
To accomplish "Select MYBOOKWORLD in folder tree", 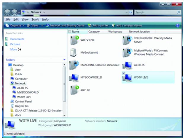I will (x=28, y=92).
